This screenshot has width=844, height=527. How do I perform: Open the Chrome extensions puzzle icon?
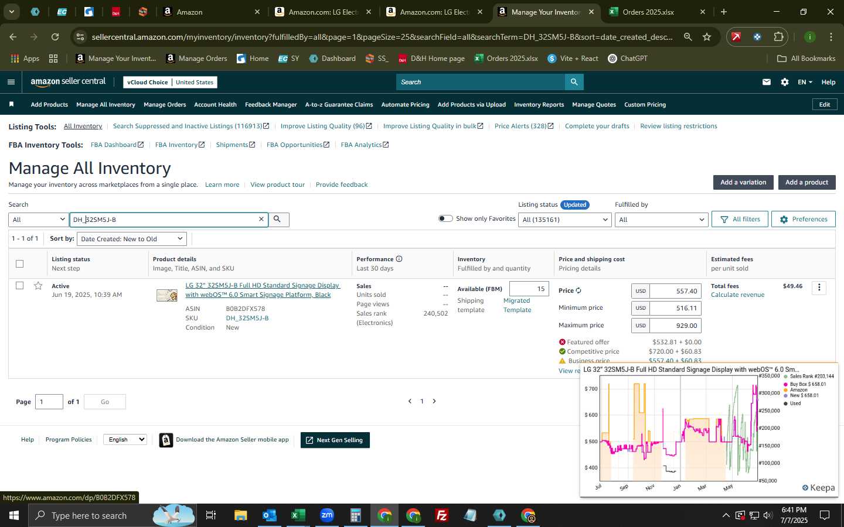[x=778, y=37]
